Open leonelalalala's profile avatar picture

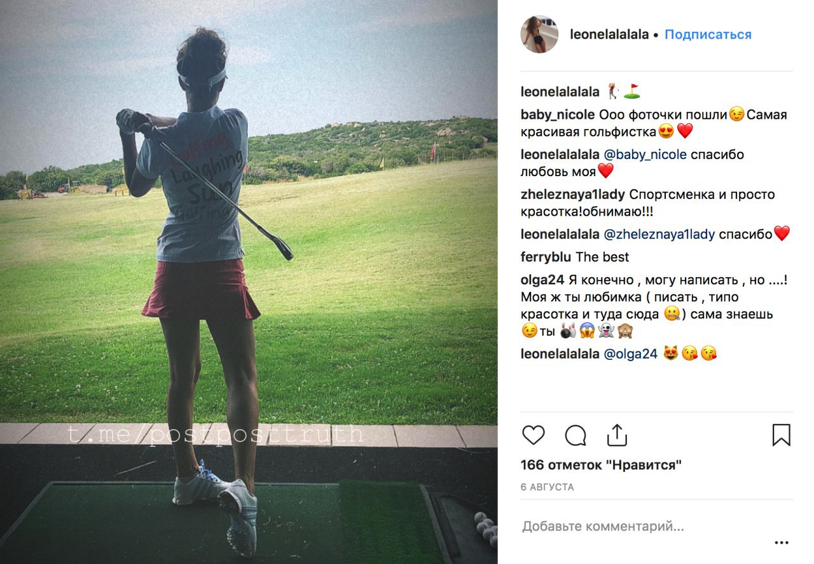pos(539,34)
